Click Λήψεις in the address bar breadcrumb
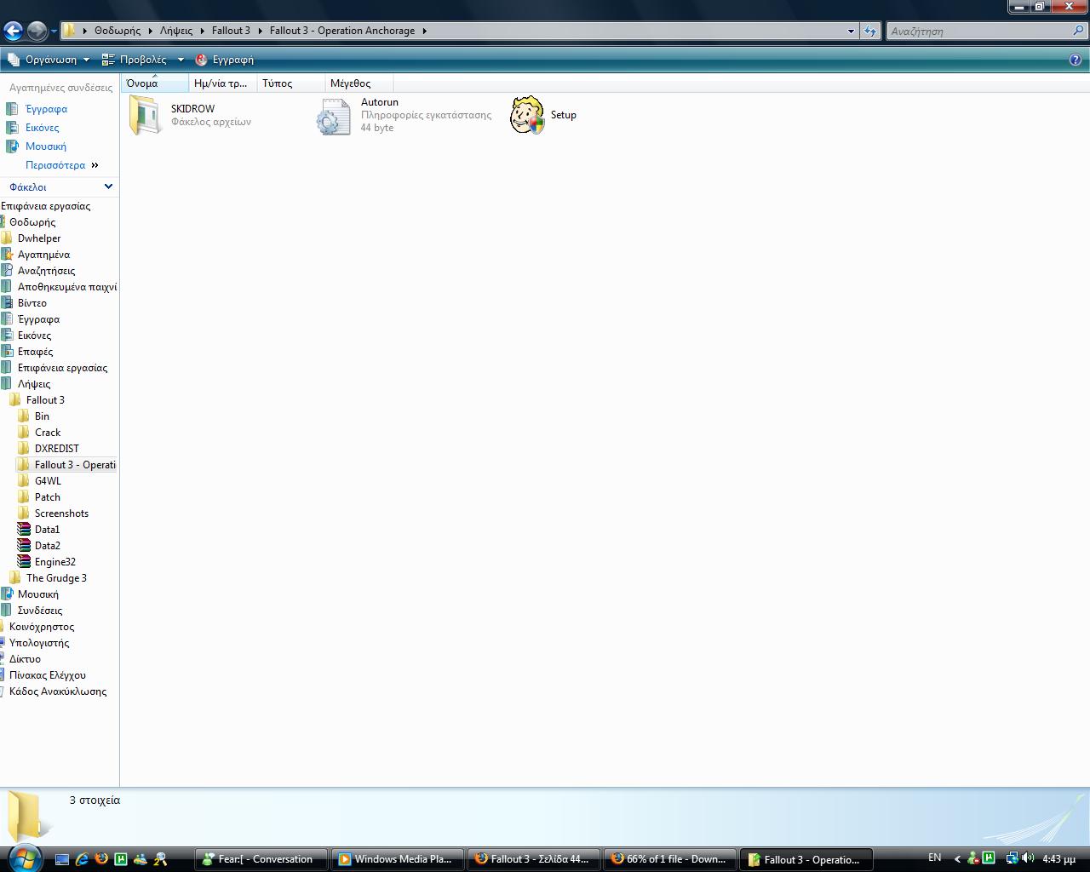1090x872 pixels. click(x=176, y=31)
